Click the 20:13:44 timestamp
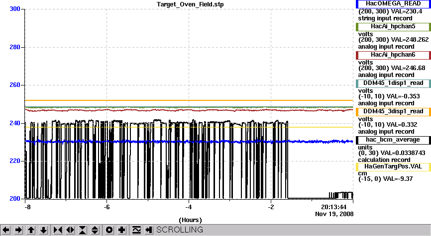 click(333, 207)
